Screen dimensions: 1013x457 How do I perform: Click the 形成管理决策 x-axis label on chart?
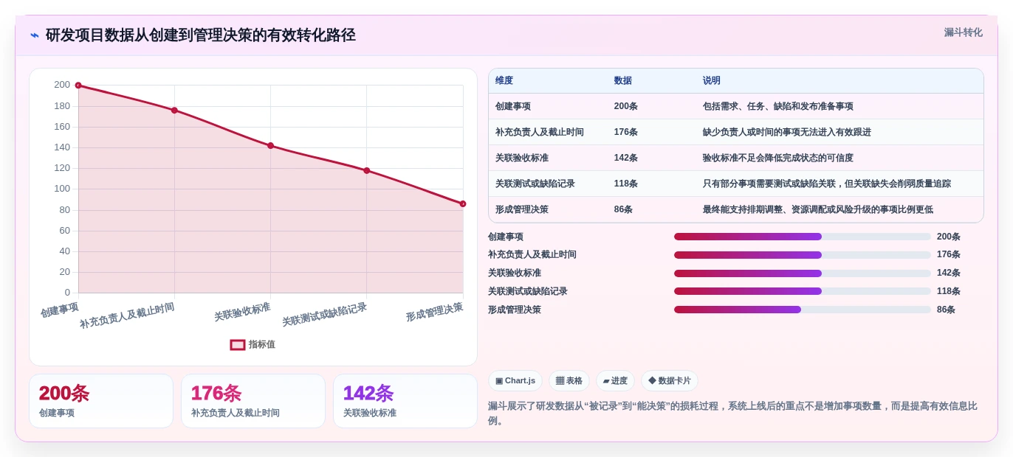(434, 313)
